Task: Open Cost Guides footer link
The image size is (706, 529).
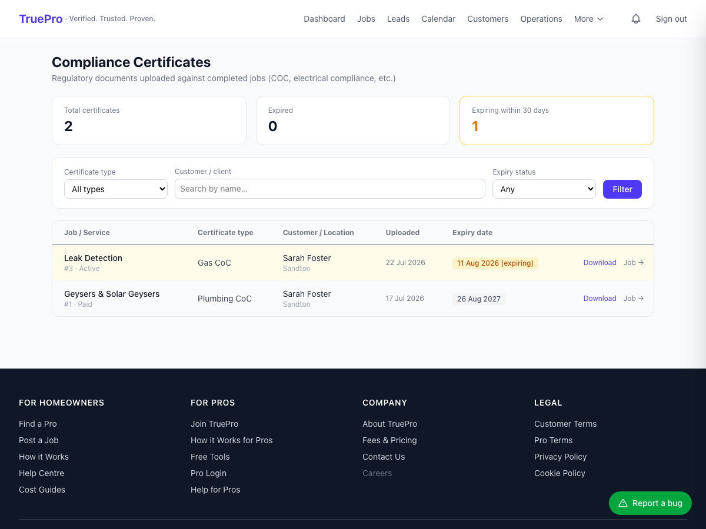Action: point(42,490)
